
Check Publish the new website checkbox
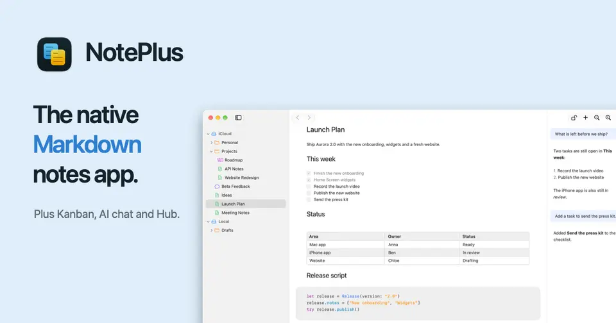click(x=309, y=193)
